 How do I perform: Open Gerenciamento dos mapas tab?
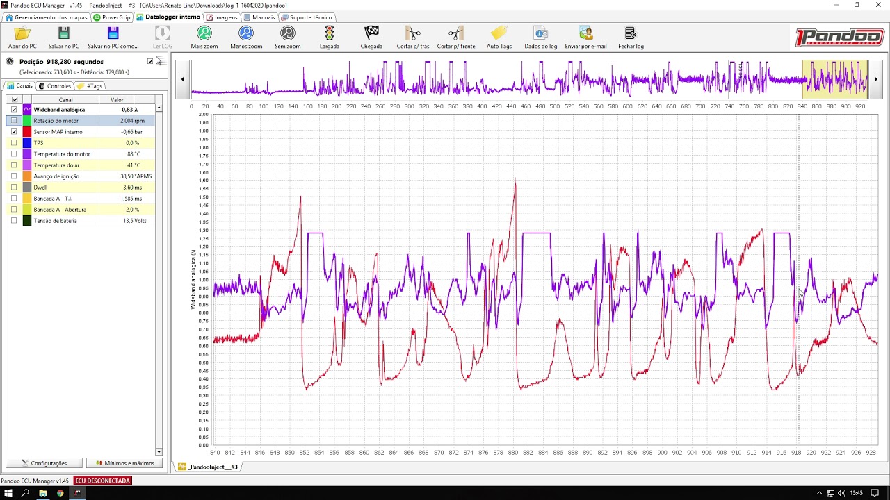tap(47, 17)
